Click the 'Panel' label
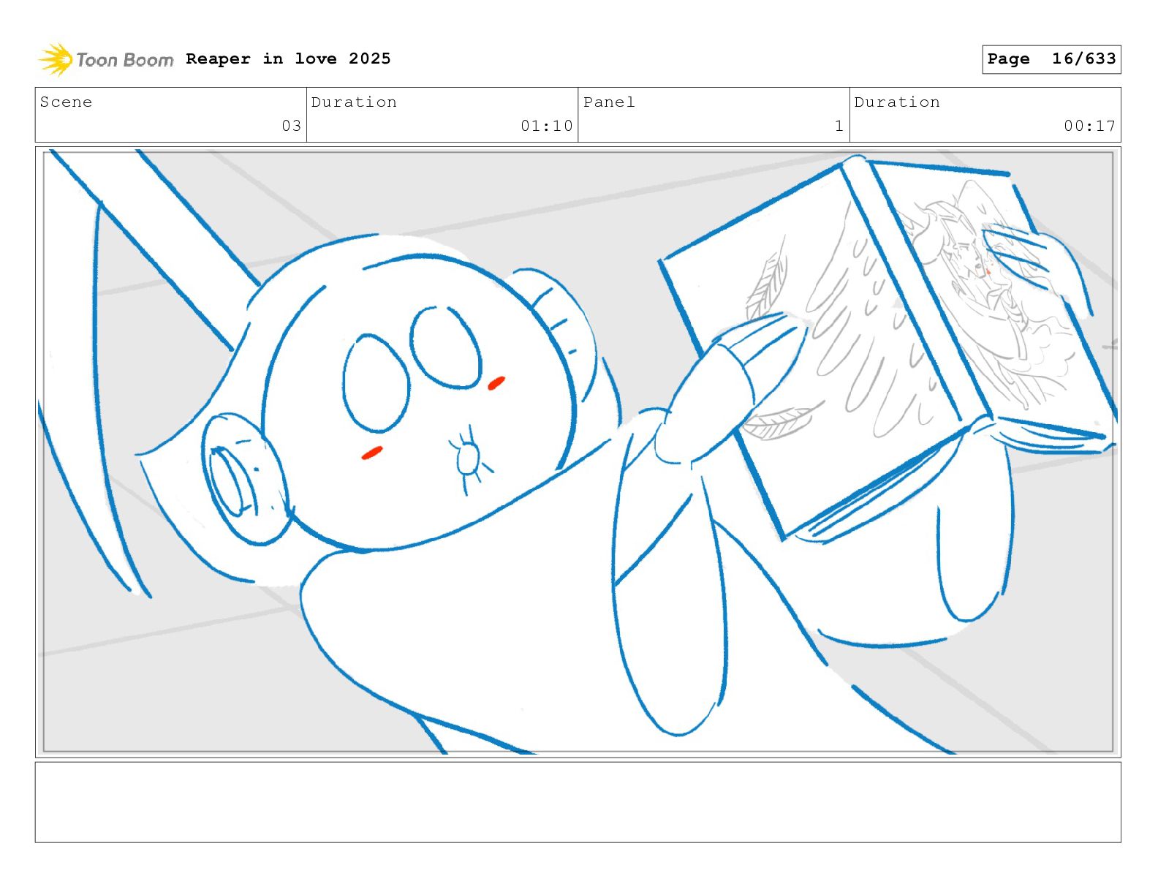Viewport: 1158px width, 895px height. click(x=609, y=102)
